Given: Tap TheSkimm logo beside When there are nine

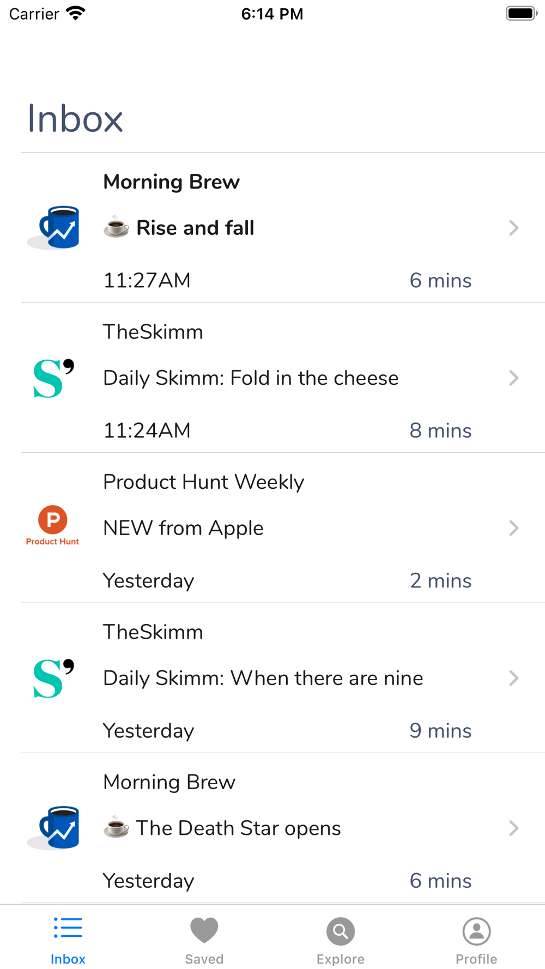Looking at the screenshot, I should pyautogui.click(x=53, y=679).
